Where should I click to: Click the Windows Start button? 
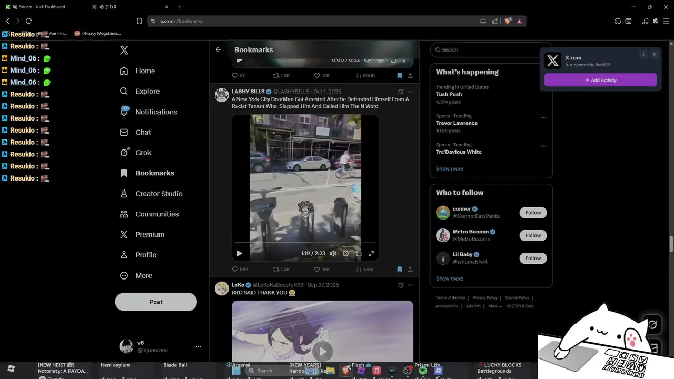(x=236, y=371)
